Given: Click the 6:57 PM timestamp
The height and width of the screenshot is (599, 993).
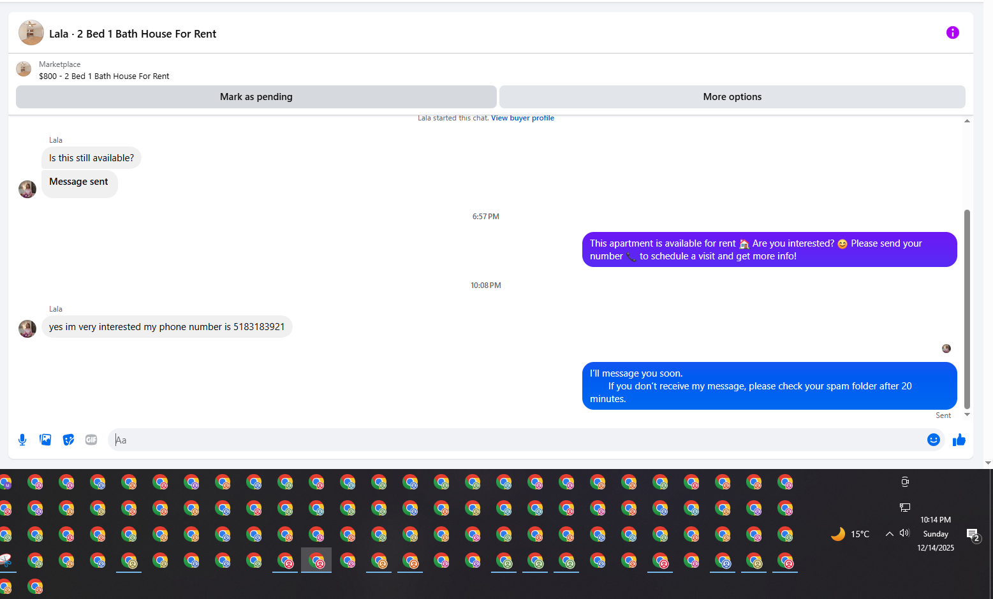Looking at the screenshot, I should 486,217.
